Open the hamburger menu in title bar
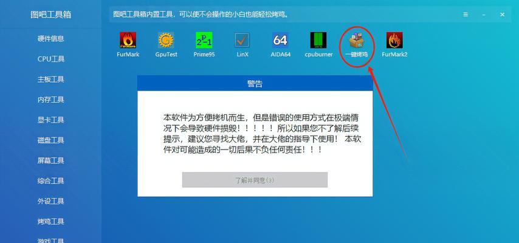This screenshot has width=519, height=243. coord(466,15)
